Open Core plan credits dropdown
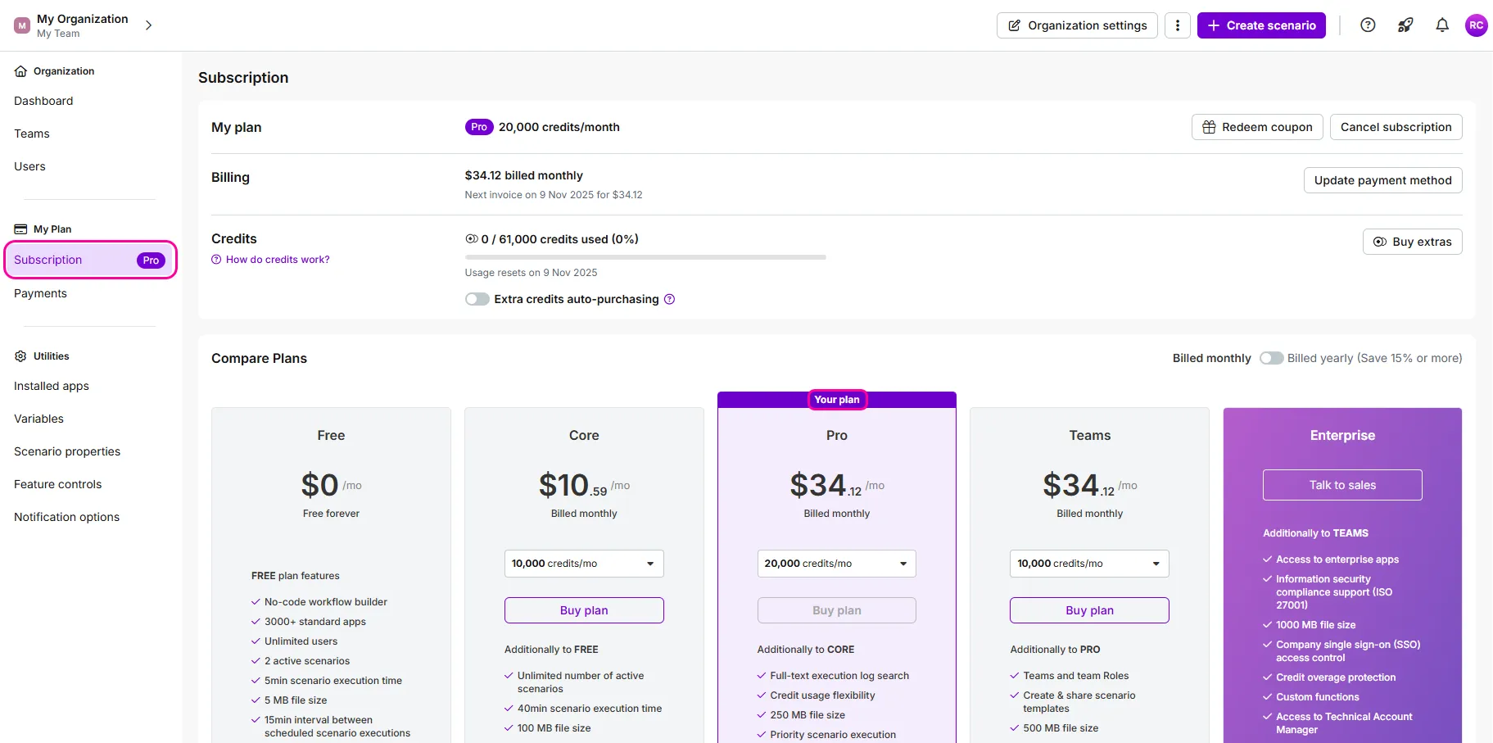Screen dimensions: 1493x743 tap(584, 564)
